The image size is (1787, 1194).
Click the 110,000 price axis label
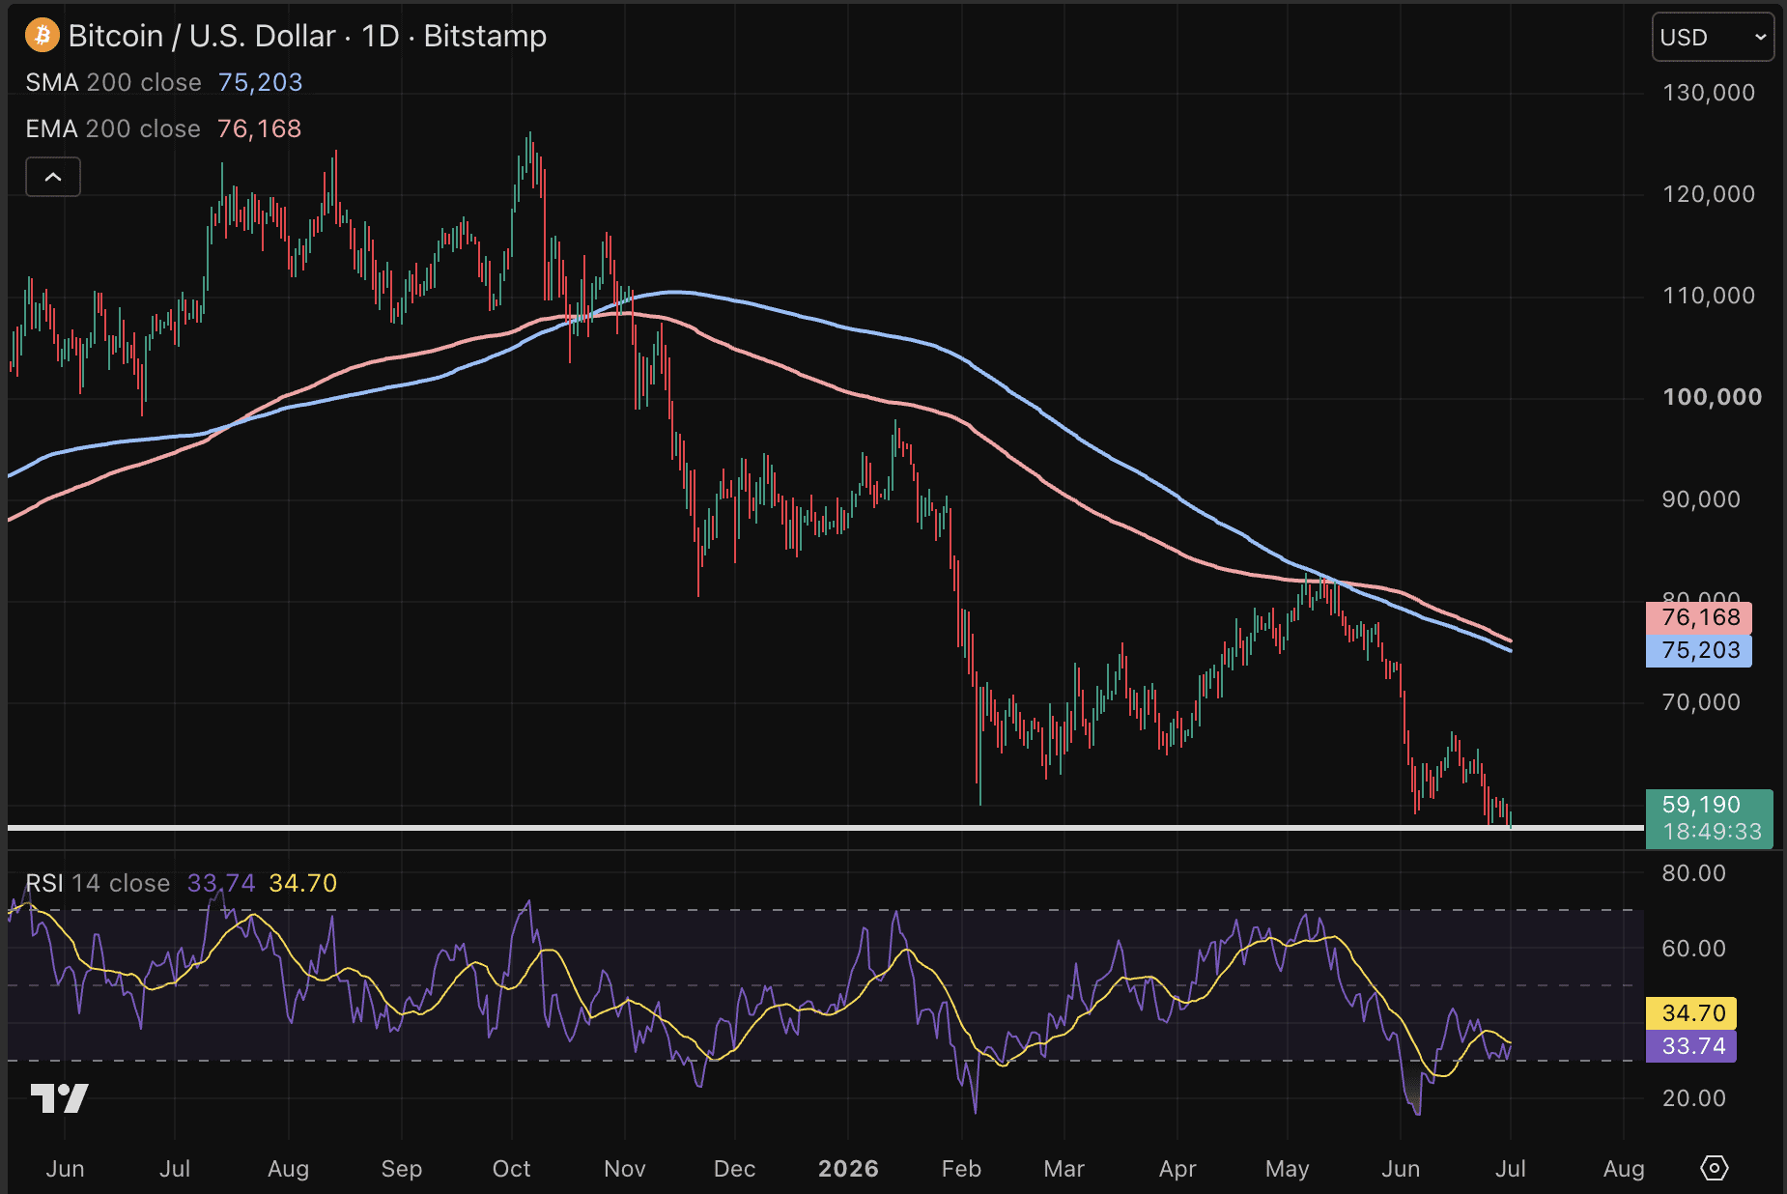[x=1708, y=296]
